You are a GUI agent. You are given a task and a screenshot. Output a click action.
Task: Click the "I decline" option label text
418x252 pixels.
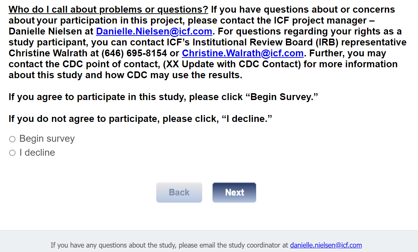(37, 153)
